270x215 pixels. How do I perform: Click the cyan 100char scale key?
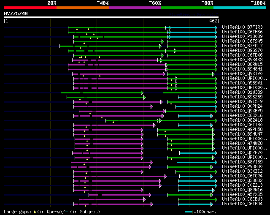click(x=189, y=212)
